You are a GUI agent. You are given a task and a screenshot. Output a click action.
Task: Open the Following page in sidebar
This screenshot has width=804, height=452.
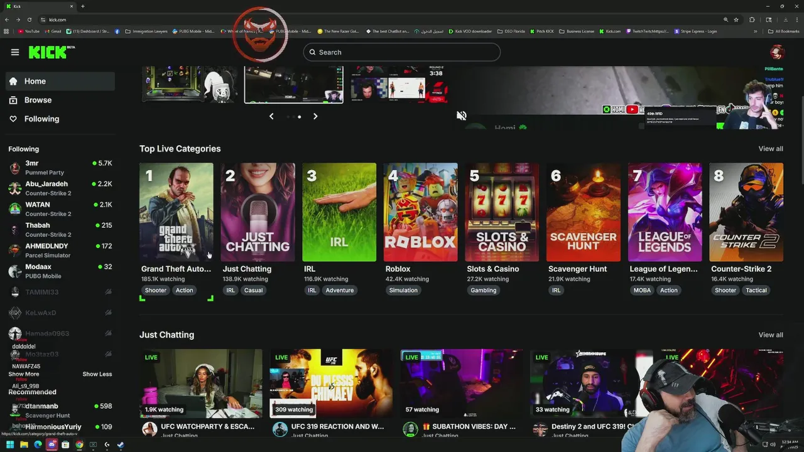tap(60, 119)
